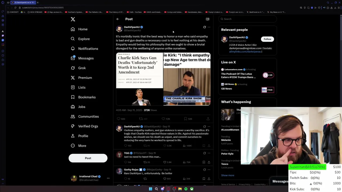Bookmark the TGG reply
342x192 pixels.
(x=204, y=162)
